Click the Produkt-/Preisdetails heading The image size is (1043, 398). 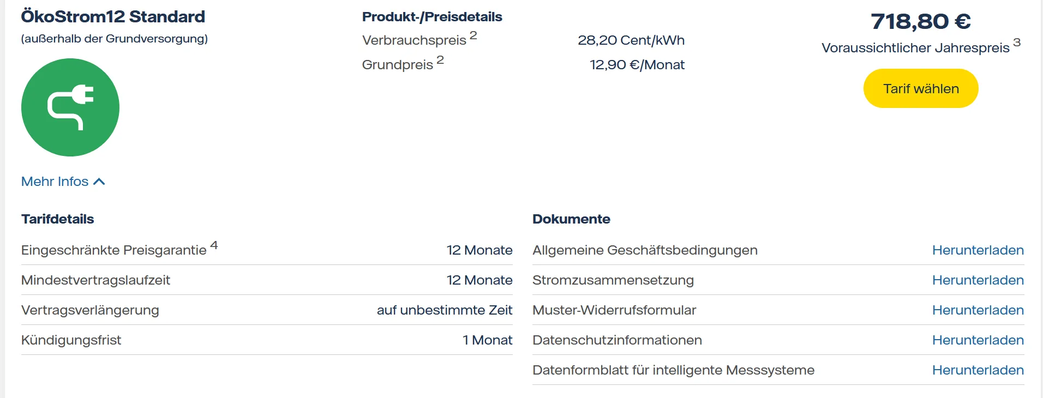point(432,17)
